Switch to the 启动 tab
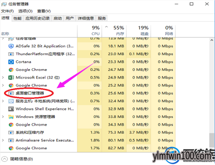This screenshot has height=165, width=215. coord(58,18)
